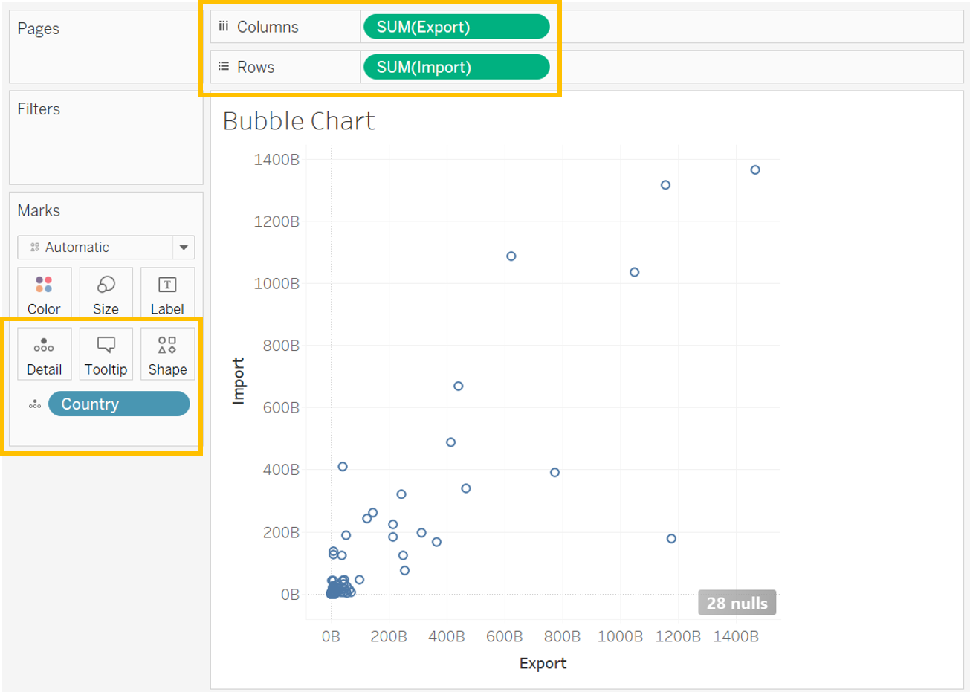The image size is (970, 692).
Task: Select the Country pill on Marks card
Action: [119, 404]
